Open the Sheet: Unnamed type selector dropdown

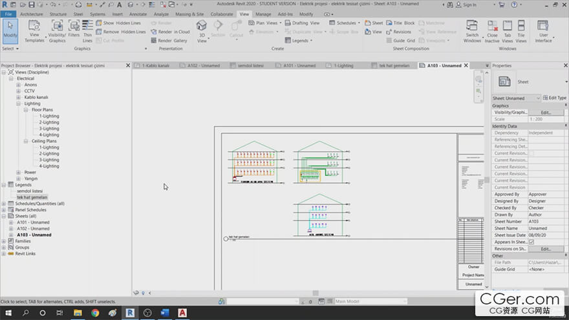pos(539,98)
